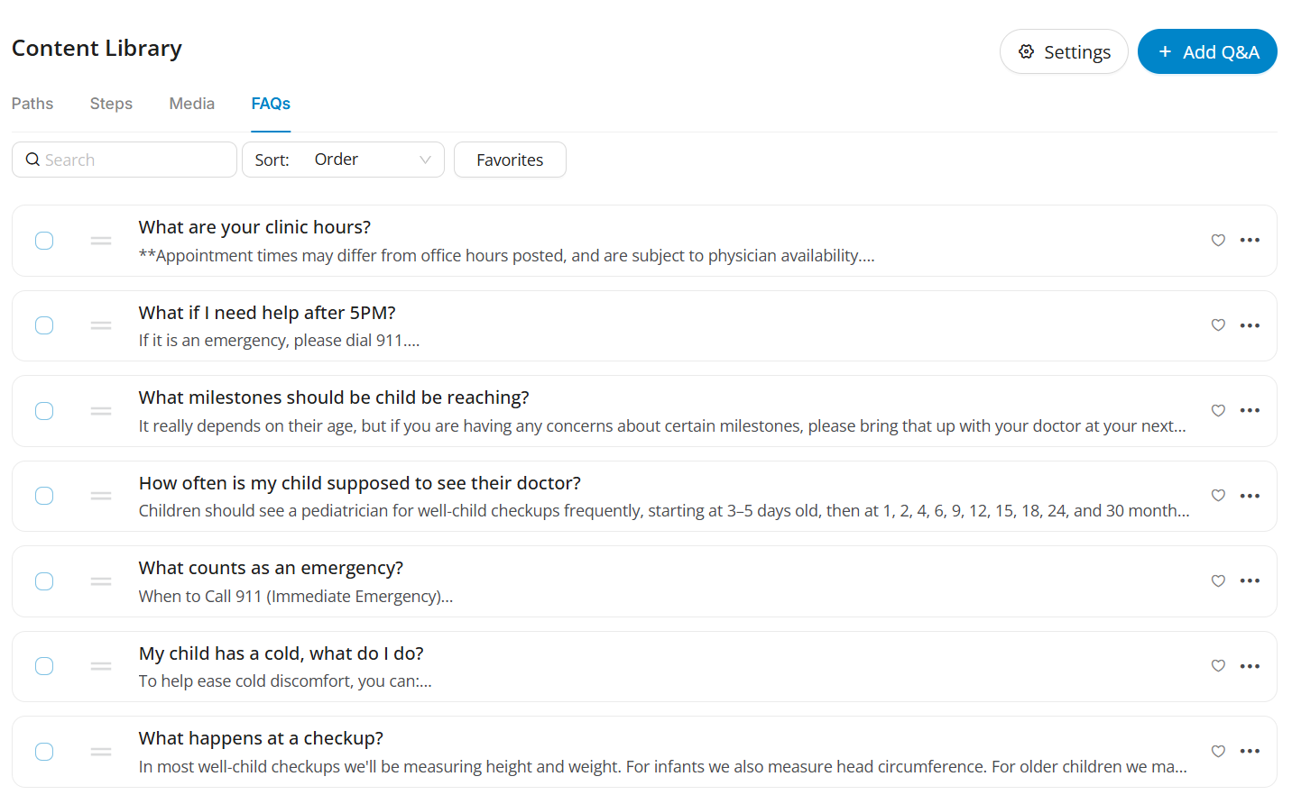The width and height of the screenshot is (1292, 804).
Task: Select the 'What are your clinic hours?' checkbox
Action: point(44,241)
